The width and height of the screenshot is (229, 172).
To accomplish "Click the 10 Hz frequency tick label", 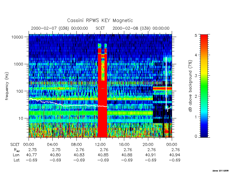I will point(21,118).
